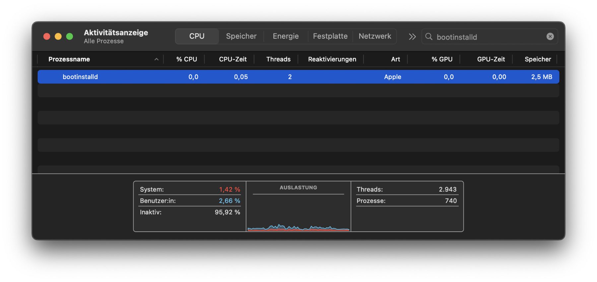
Task: Click the Auslastung CPU load graph
Action: [298, 212]
